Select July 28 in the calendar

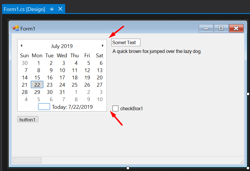[x=25, y=92]
